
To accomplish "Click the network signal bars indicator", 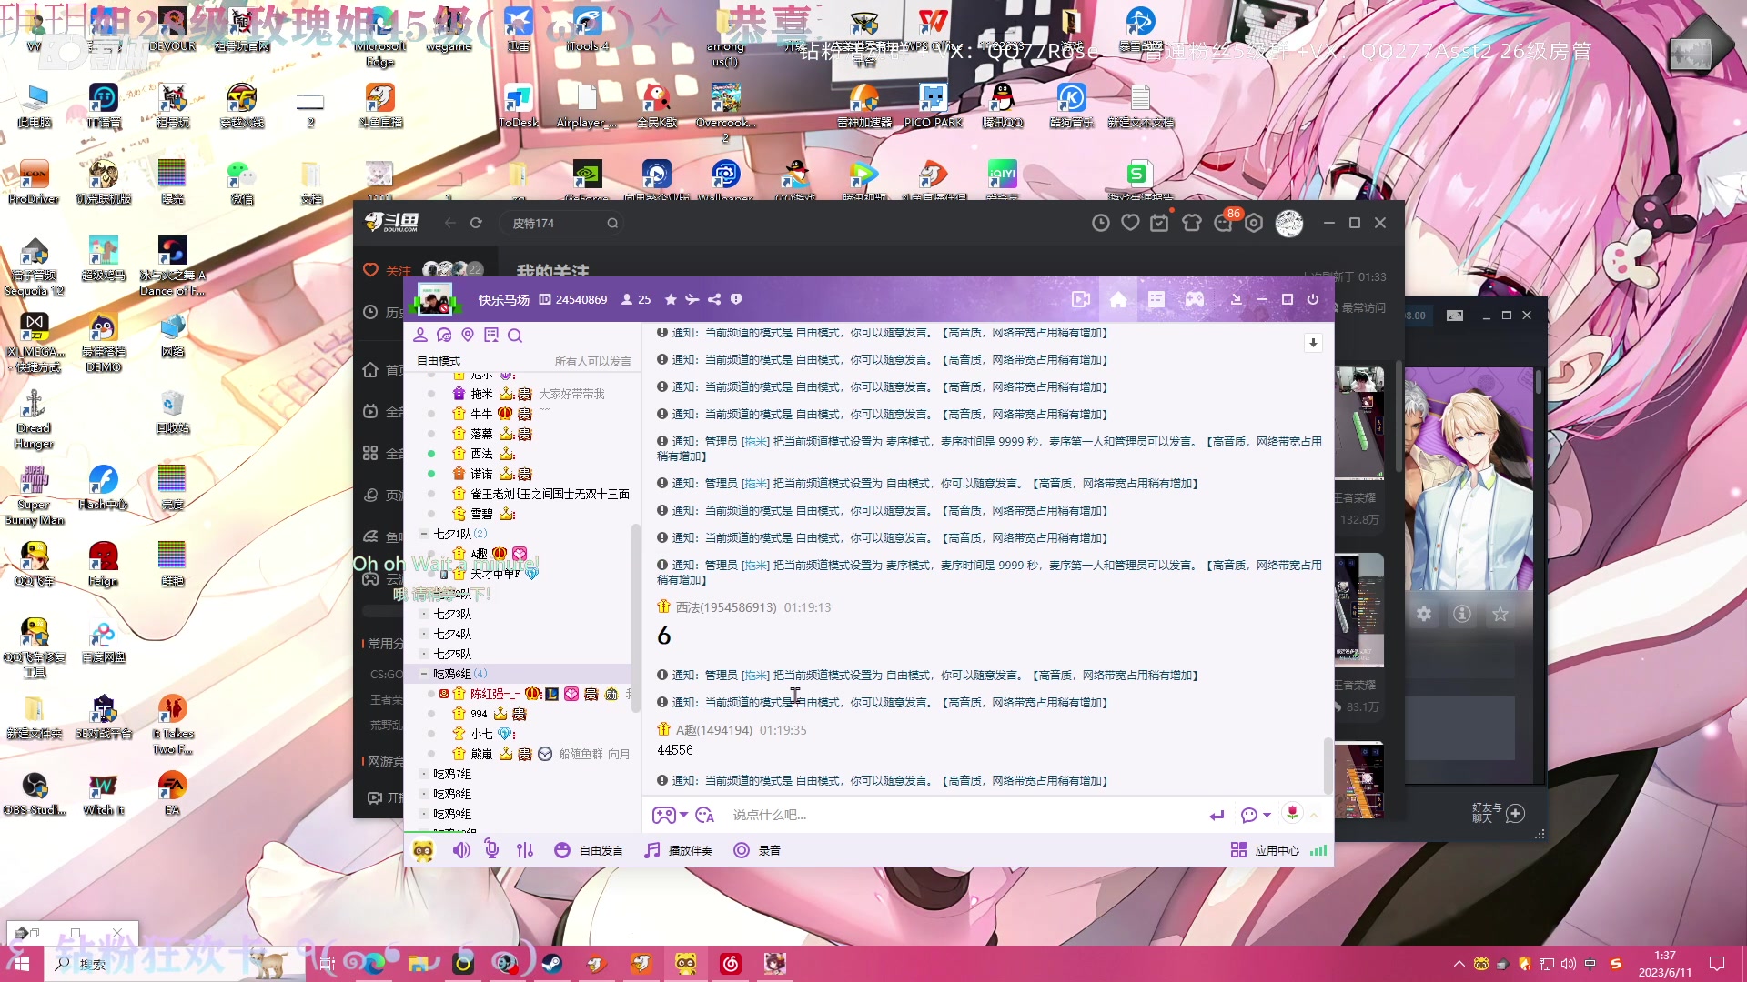I will (1318, 850).
